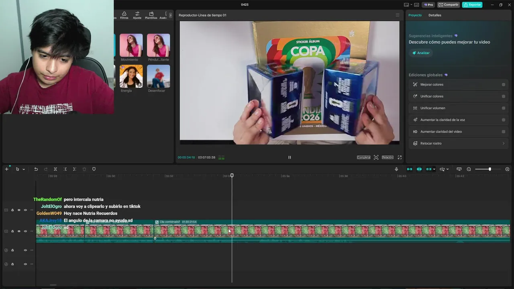Click the timeline playhead marker
This screenshot has width=514, height=289.
[x=232, y=175]
